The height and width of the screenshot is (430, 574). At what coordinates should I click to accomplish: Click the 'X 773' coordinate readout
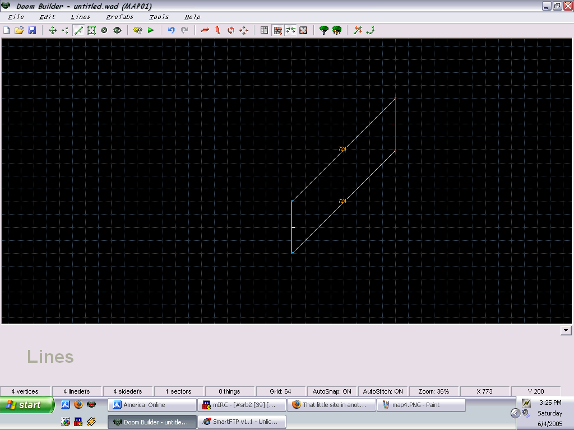(x=484, y=391)
